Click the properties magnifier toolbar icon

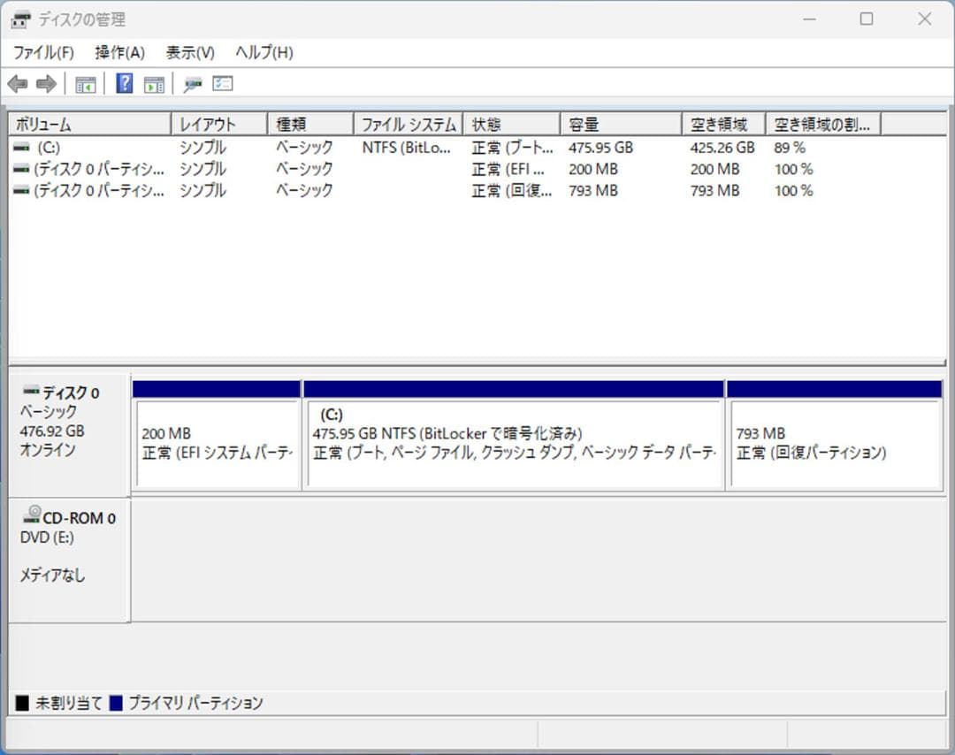192,83
